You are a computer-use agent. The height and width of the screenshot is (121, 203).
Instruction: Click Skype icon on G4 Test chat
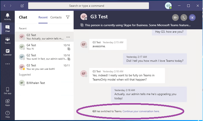69,49
